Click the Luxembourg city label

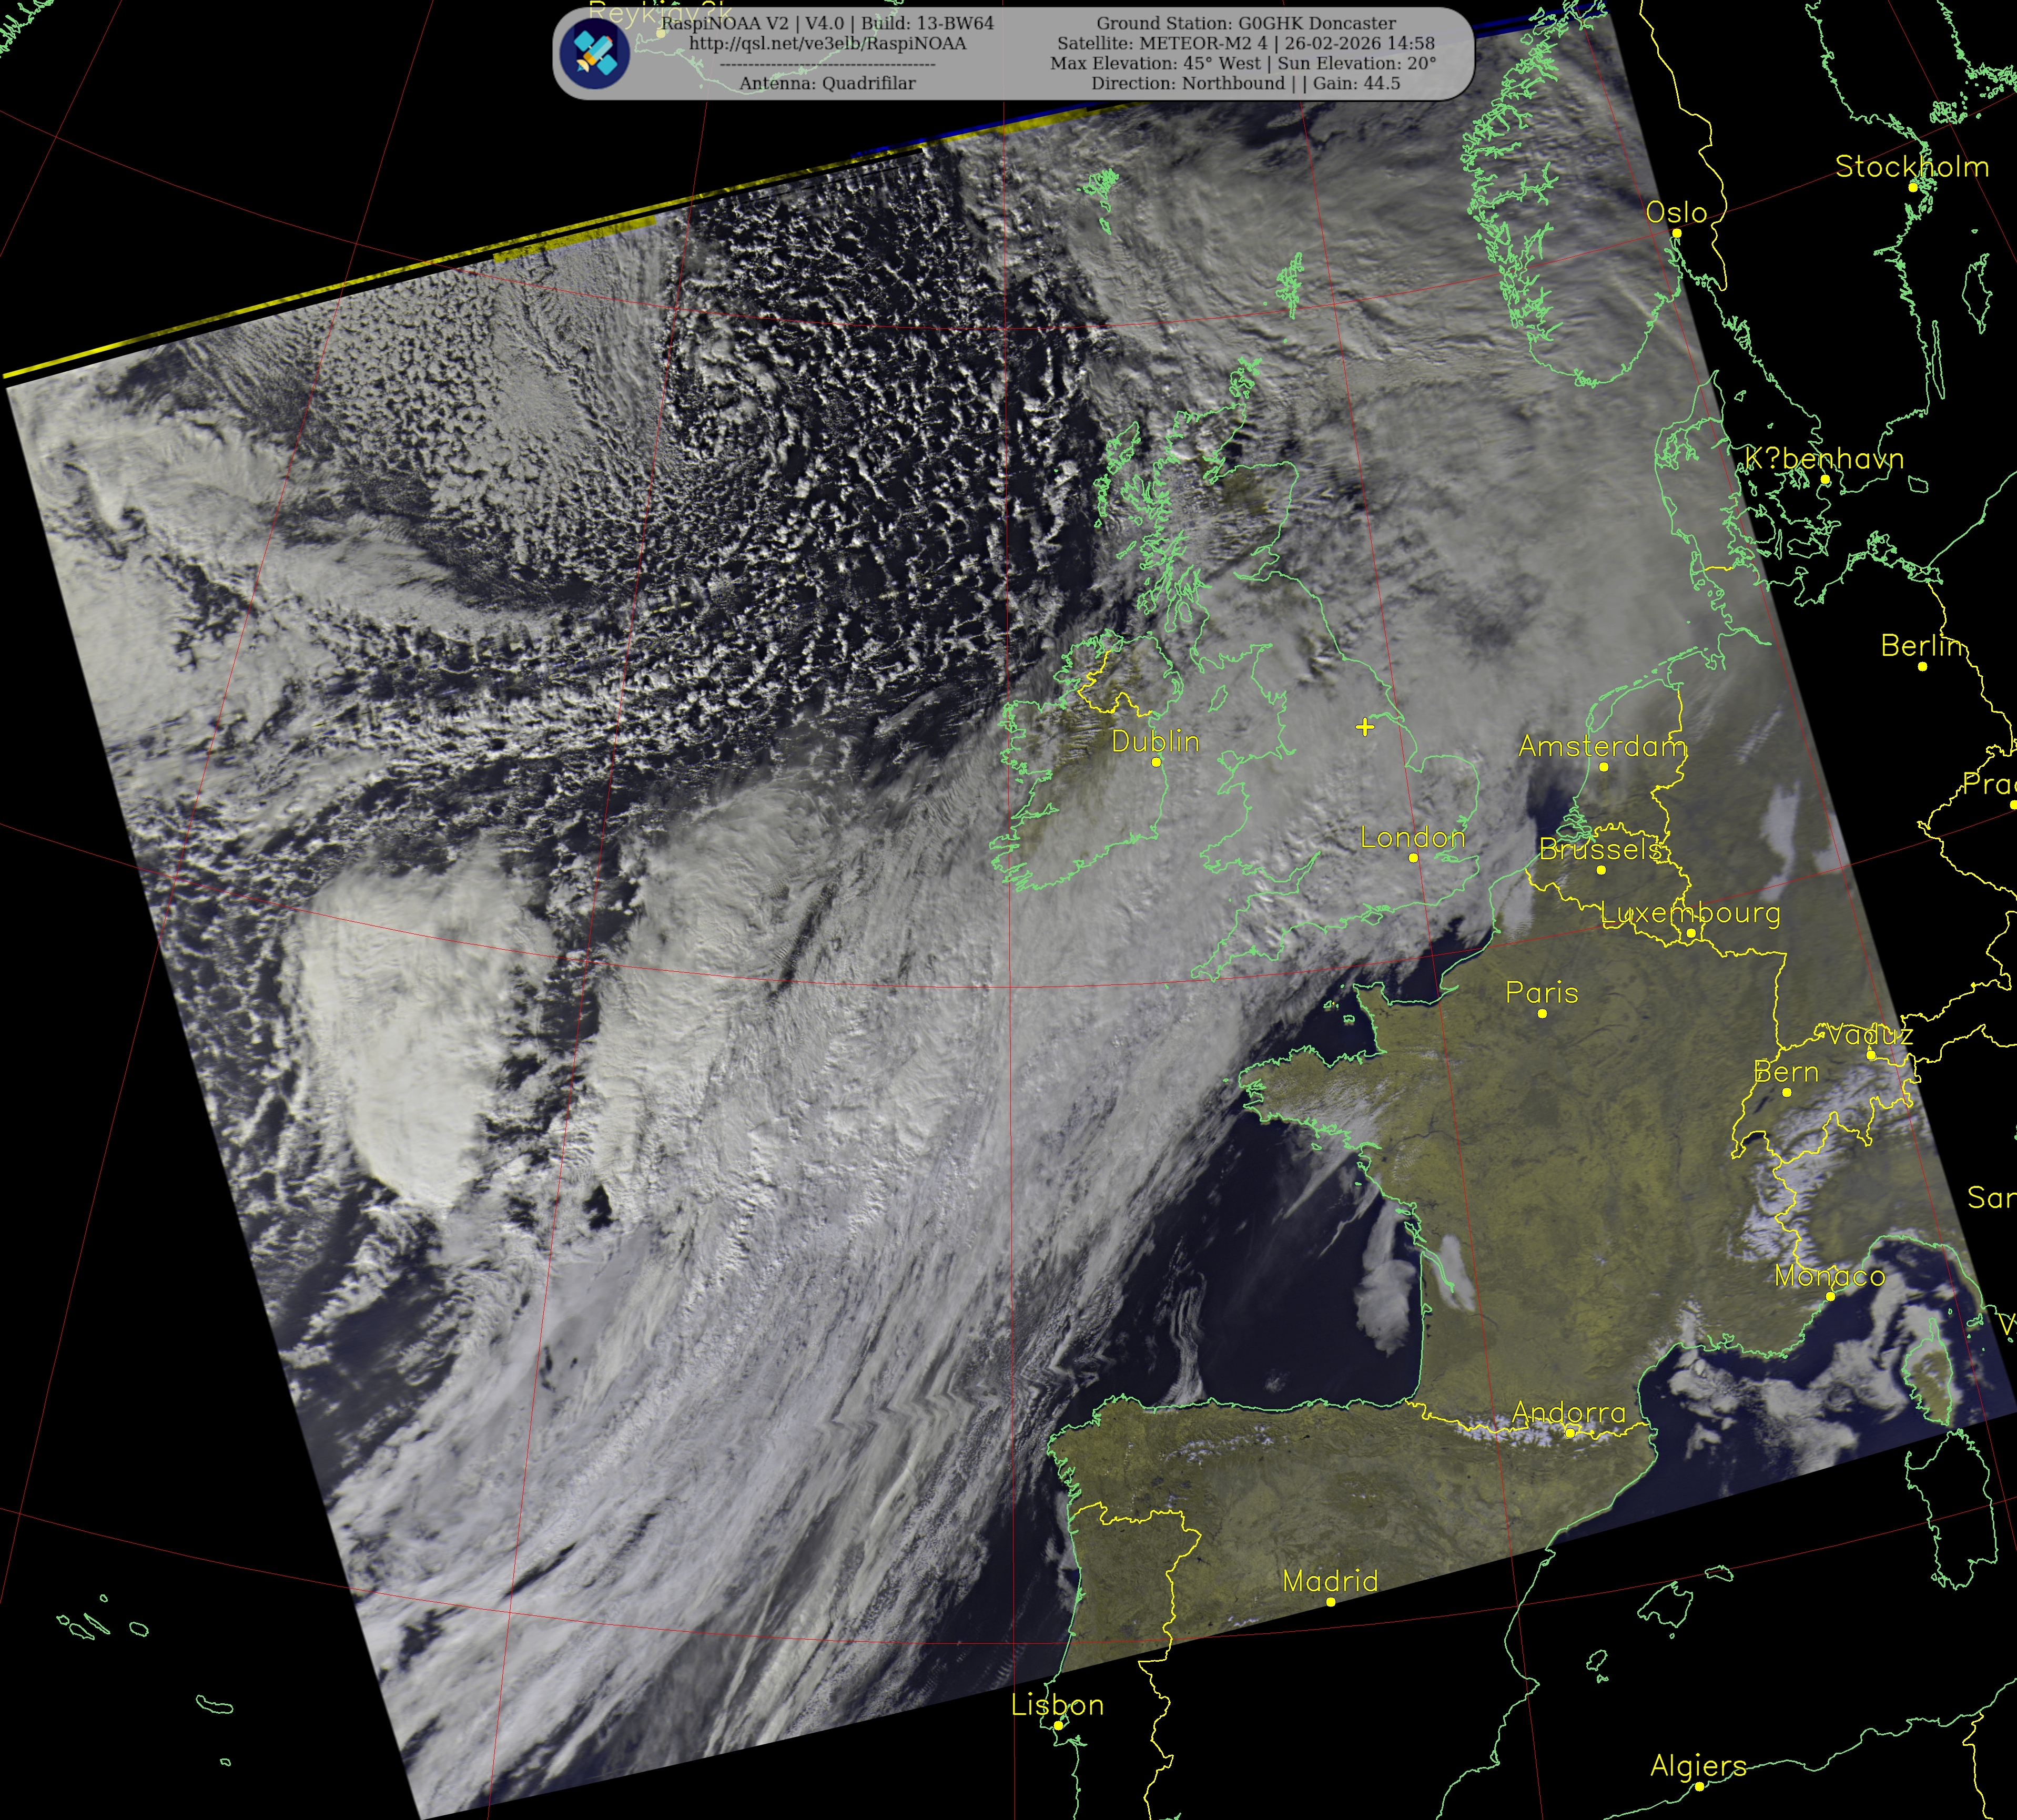pyautogui.click(x=1690, y=913)
